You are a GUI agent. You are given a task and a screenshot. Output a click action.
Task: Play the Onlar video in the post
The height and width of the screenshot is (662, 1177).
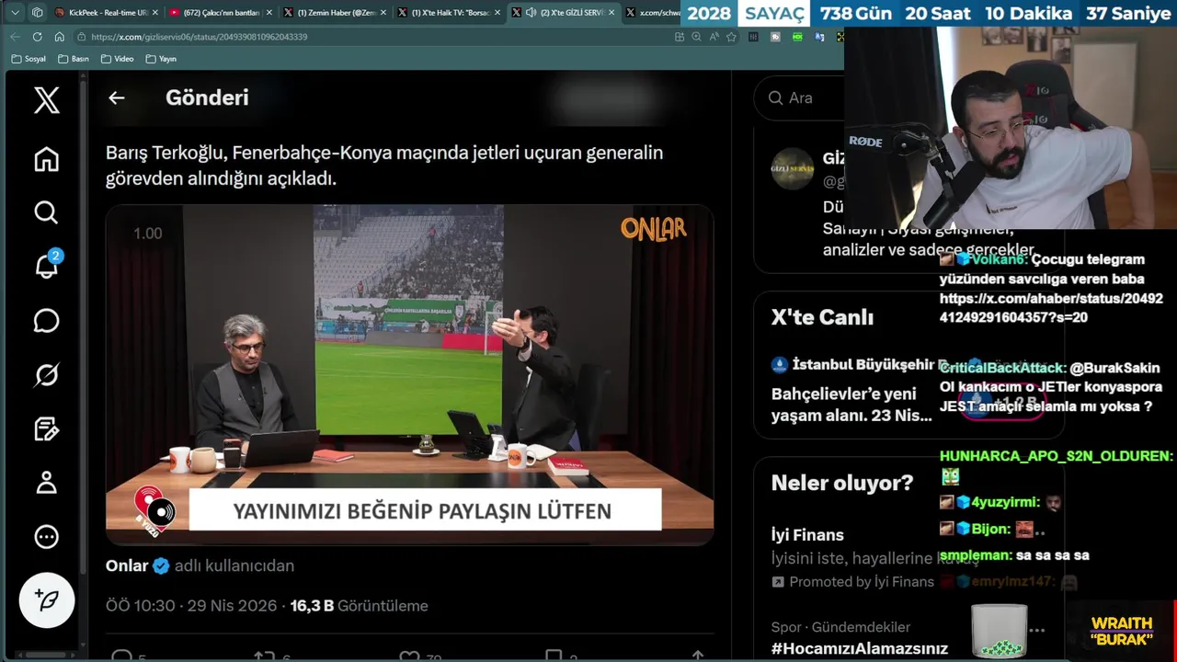pos(410,375)
